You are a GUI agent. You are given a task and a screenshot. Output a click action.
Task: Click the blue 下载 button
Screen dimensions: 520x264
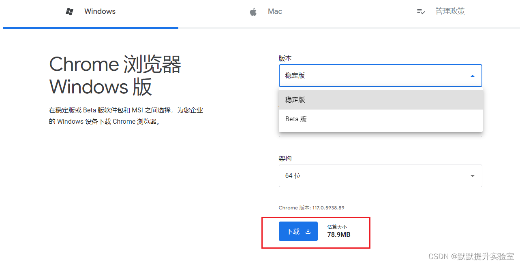(298, 231)
